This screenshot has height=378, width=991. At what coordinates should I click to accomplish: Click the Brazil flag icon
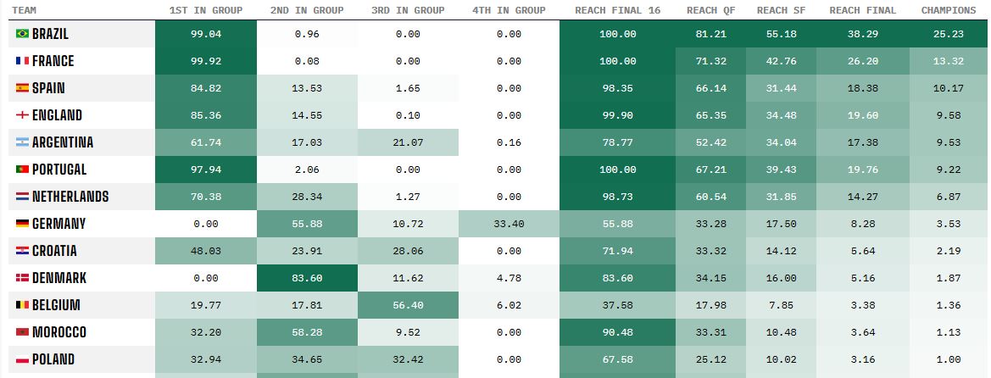click(22, 34)
